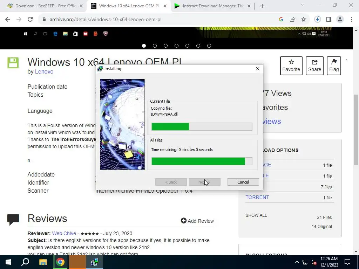Close the Installing dialog
The width and height of the screenshot is (359, 269).
click(x=258, y=69)
